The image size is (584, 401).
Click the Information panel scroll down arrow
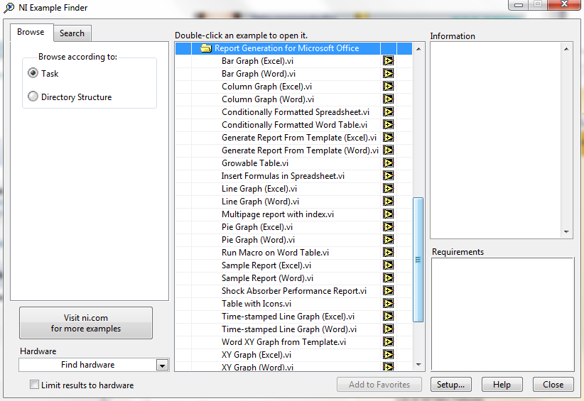tap(566, 232)
